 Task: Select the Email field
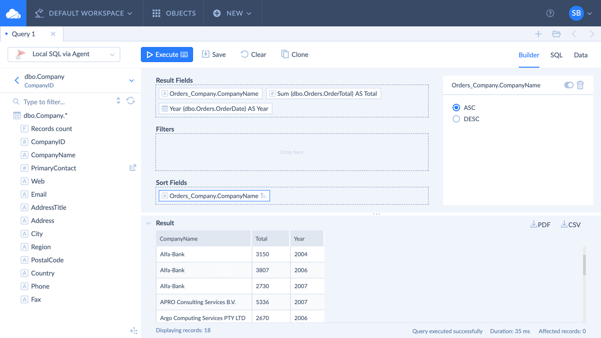pos(39,194)
